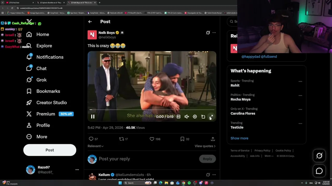This screenshot has height=186, width=332.
Task: Open Accessibility footer link
Action: click(238, 156)
